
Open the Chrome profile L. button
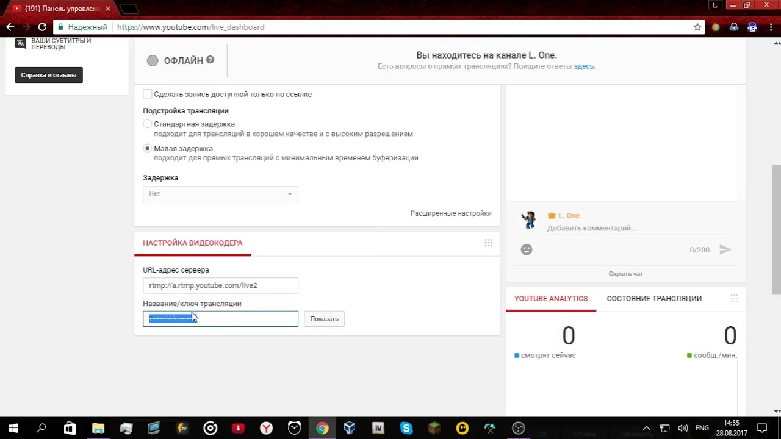714,5
